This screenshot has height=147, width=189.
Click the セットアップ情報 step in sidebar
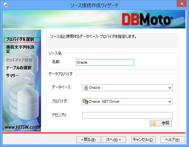[x=19, y=60]
